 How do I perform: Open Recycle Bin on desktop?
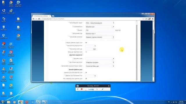[x=3, y=28]
